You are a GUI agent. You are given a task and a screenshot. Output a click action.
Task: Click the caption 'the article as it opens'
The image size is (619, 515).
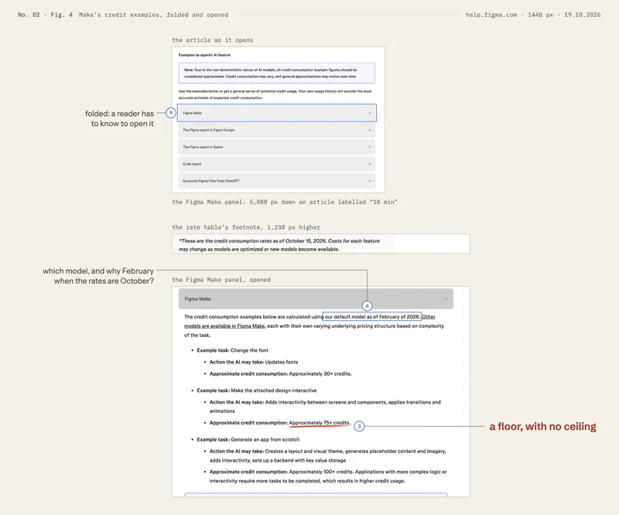(x=212, y=40)
